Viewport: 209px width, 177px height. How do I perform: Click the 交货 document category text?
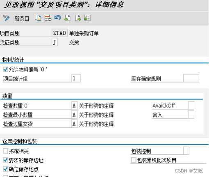click(x=74, y=42)
